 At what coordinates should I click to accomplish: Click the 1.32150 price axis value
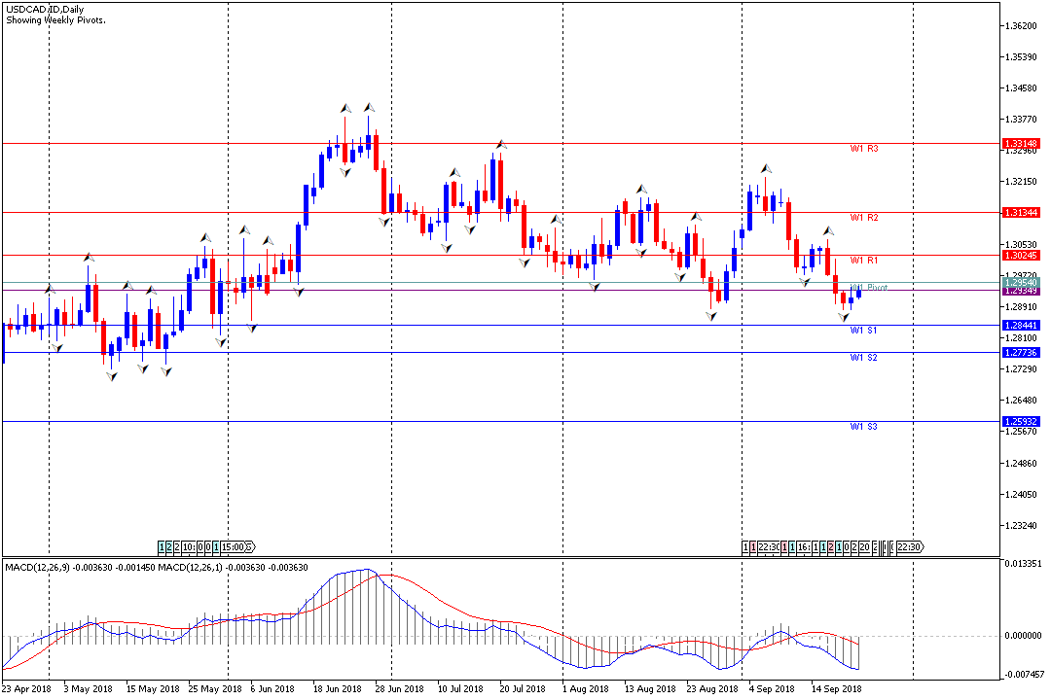click(x=1022, y=182)
